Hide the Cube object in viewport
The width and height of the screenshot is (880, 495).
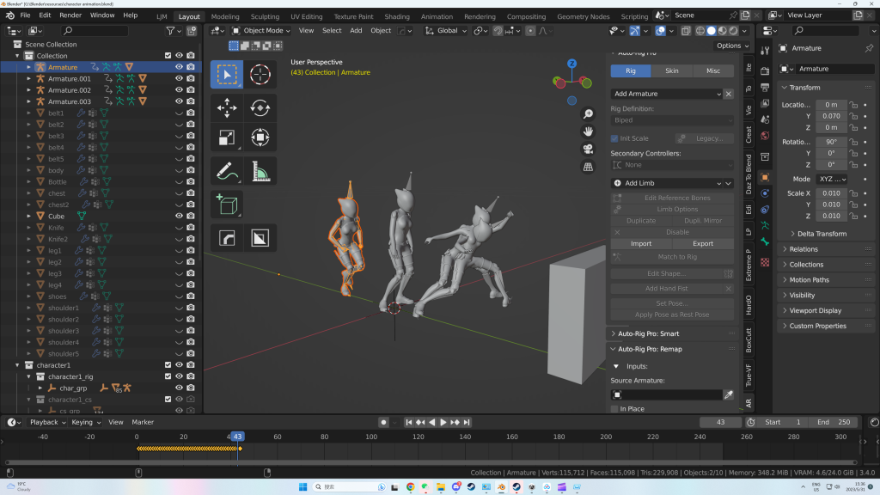(179, 216)
